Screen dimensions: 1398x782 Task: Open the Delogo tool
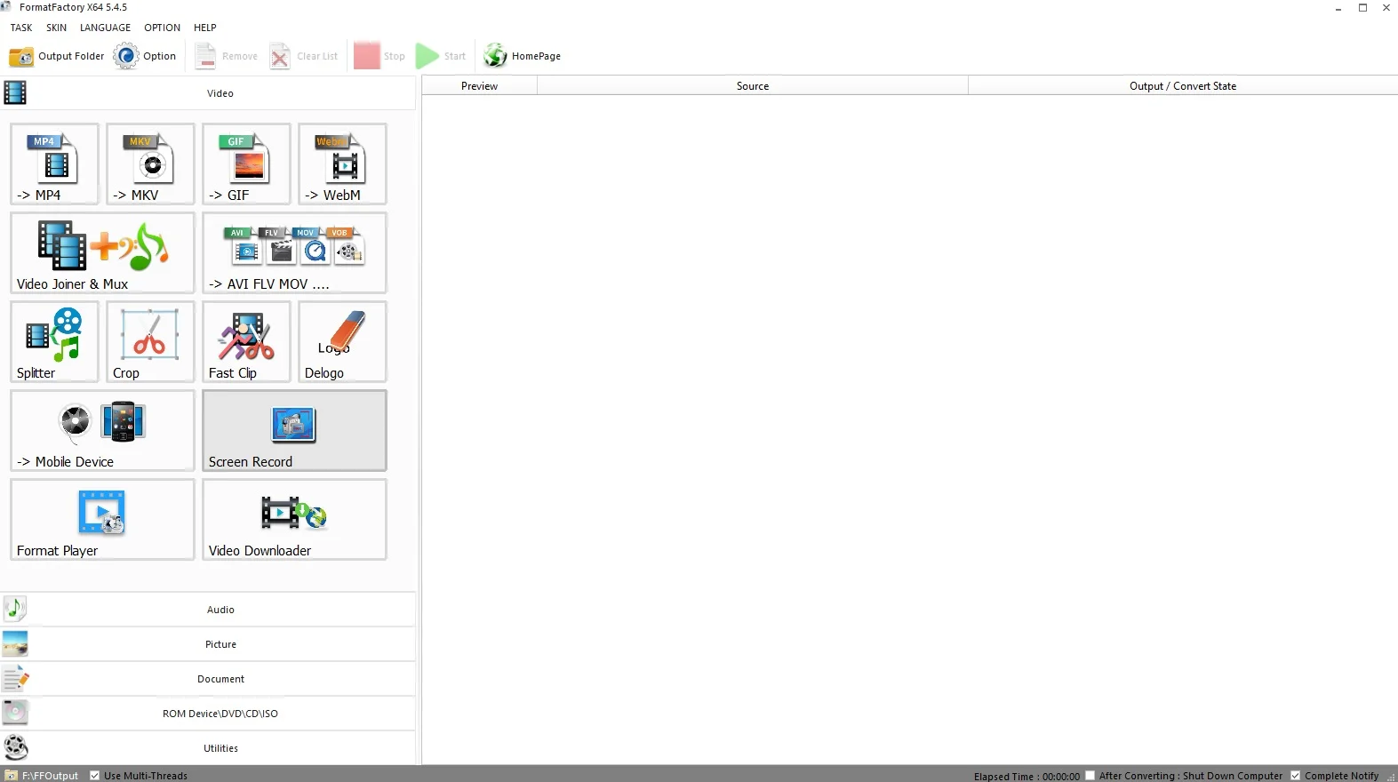tap(342, 341)
